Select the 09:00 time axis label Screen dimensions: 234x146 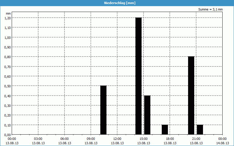pyautogui.click(x=91, y=139)
